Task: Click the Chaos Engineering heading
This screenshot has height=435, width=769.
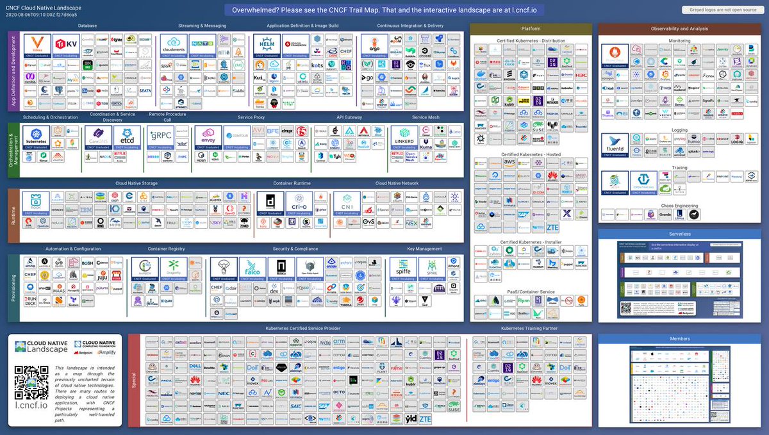Action: pyautogui.click(x=679, y=204)
